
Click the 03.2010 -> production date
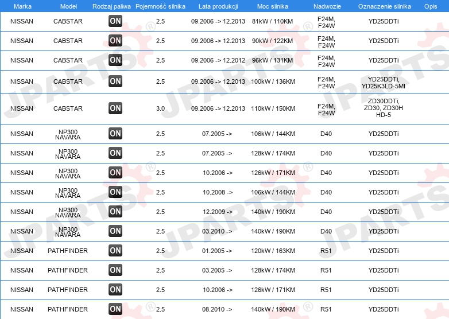click(217, 231)
